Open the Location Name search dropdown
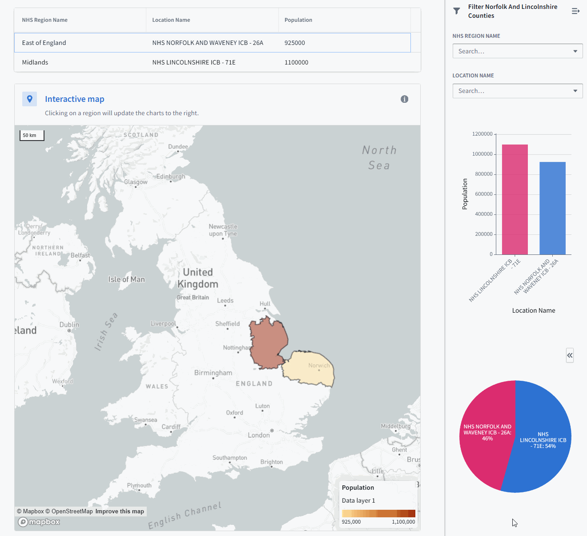Screen dimensions: 587x536 (517, 91)
